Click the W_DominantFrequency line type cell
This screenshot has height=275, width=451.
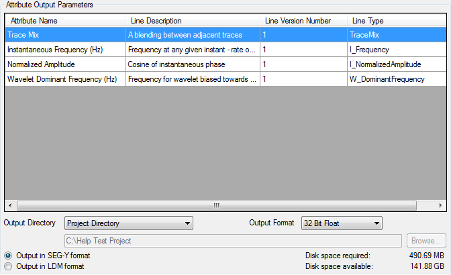coord(397,79)
